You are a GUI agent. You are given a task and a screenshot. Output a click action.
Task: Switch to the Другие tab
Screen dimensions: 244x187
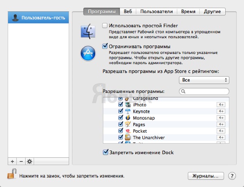pos(212,11)
